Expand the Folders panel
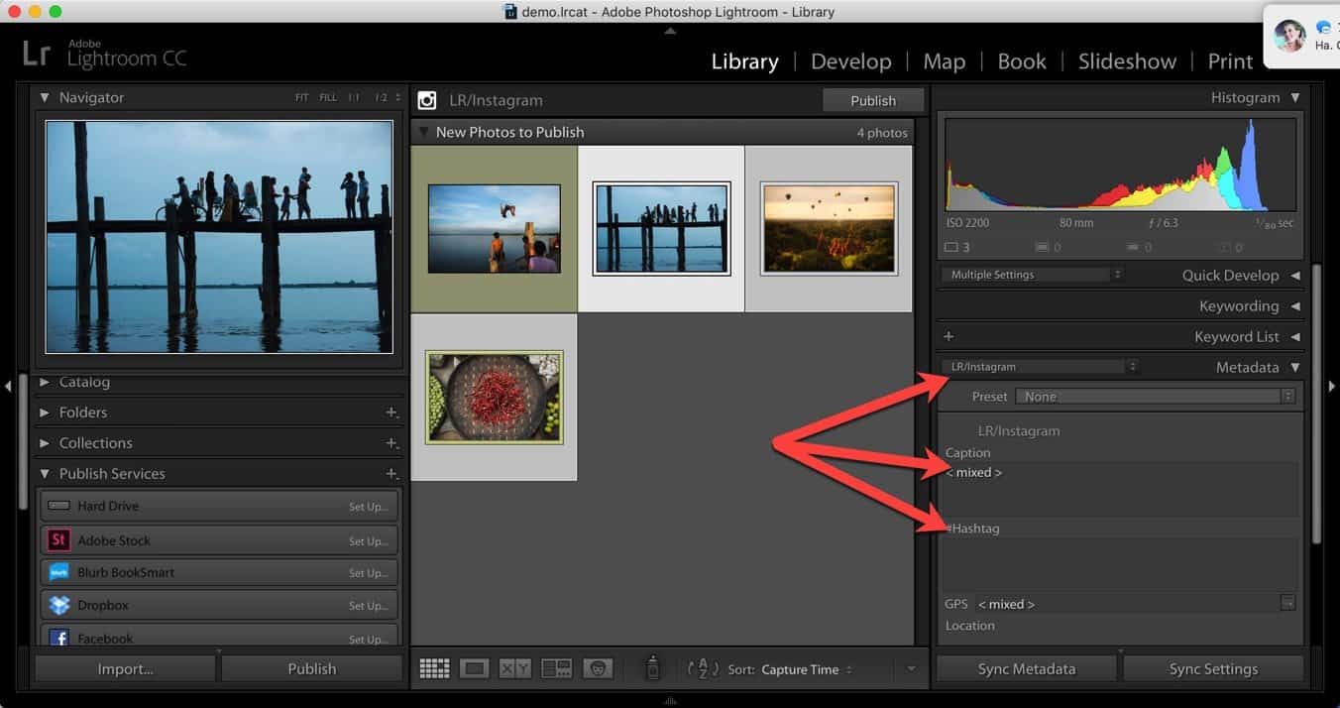 pyautogui.click(x=45, y=413)
